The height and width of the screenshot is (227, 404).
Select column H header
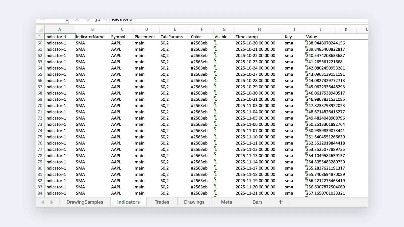tap(259, 30)
